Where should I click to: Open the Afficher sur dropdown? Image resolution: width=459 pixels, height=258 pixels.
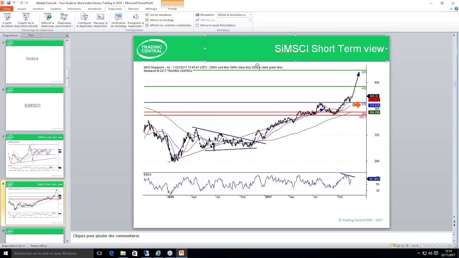[250, 20]
